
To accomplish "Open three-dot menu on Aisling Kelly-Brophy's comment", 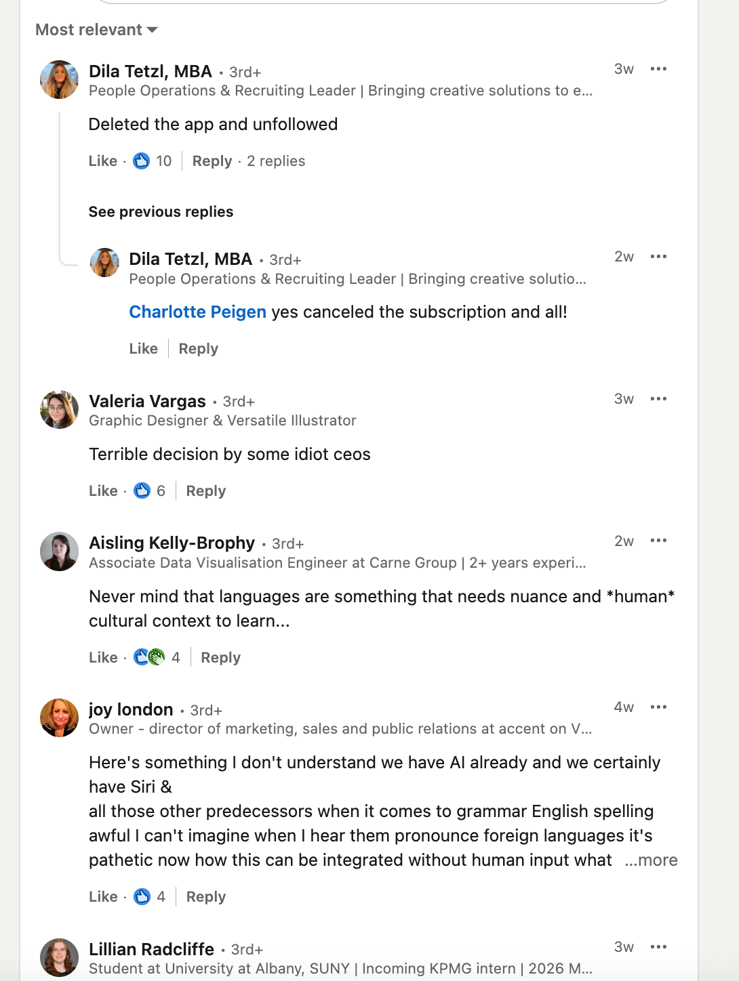I will 658,541.
